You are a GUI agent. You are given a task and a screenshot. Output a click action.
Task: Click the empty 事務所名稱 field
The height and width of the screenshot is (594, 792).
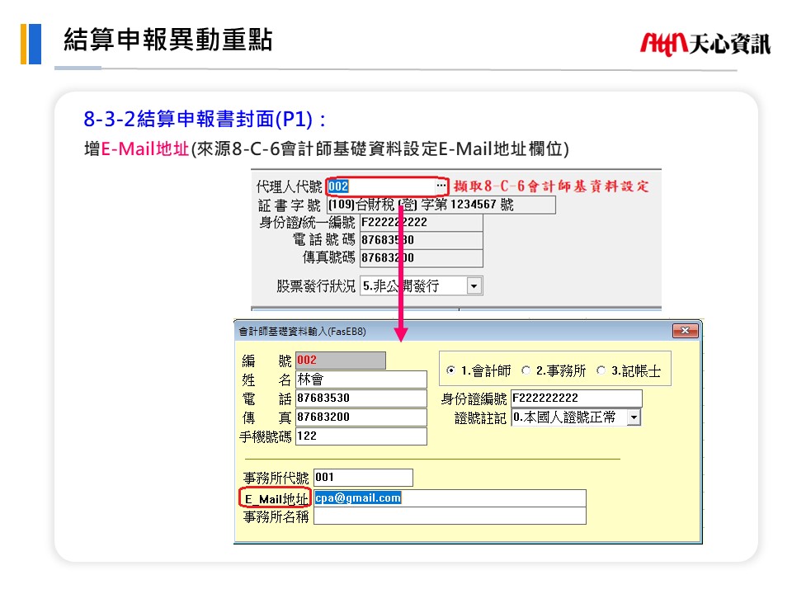pyautogui.click(x=450, y=516)
